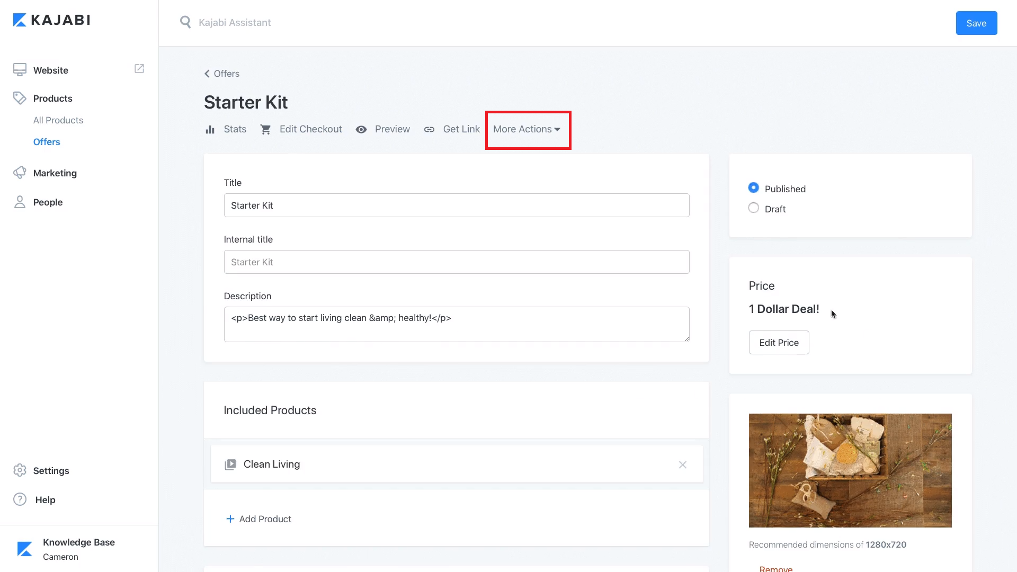Click the Starter Kit page heading
Screen dimensions: 1017x572
point(246,102)
